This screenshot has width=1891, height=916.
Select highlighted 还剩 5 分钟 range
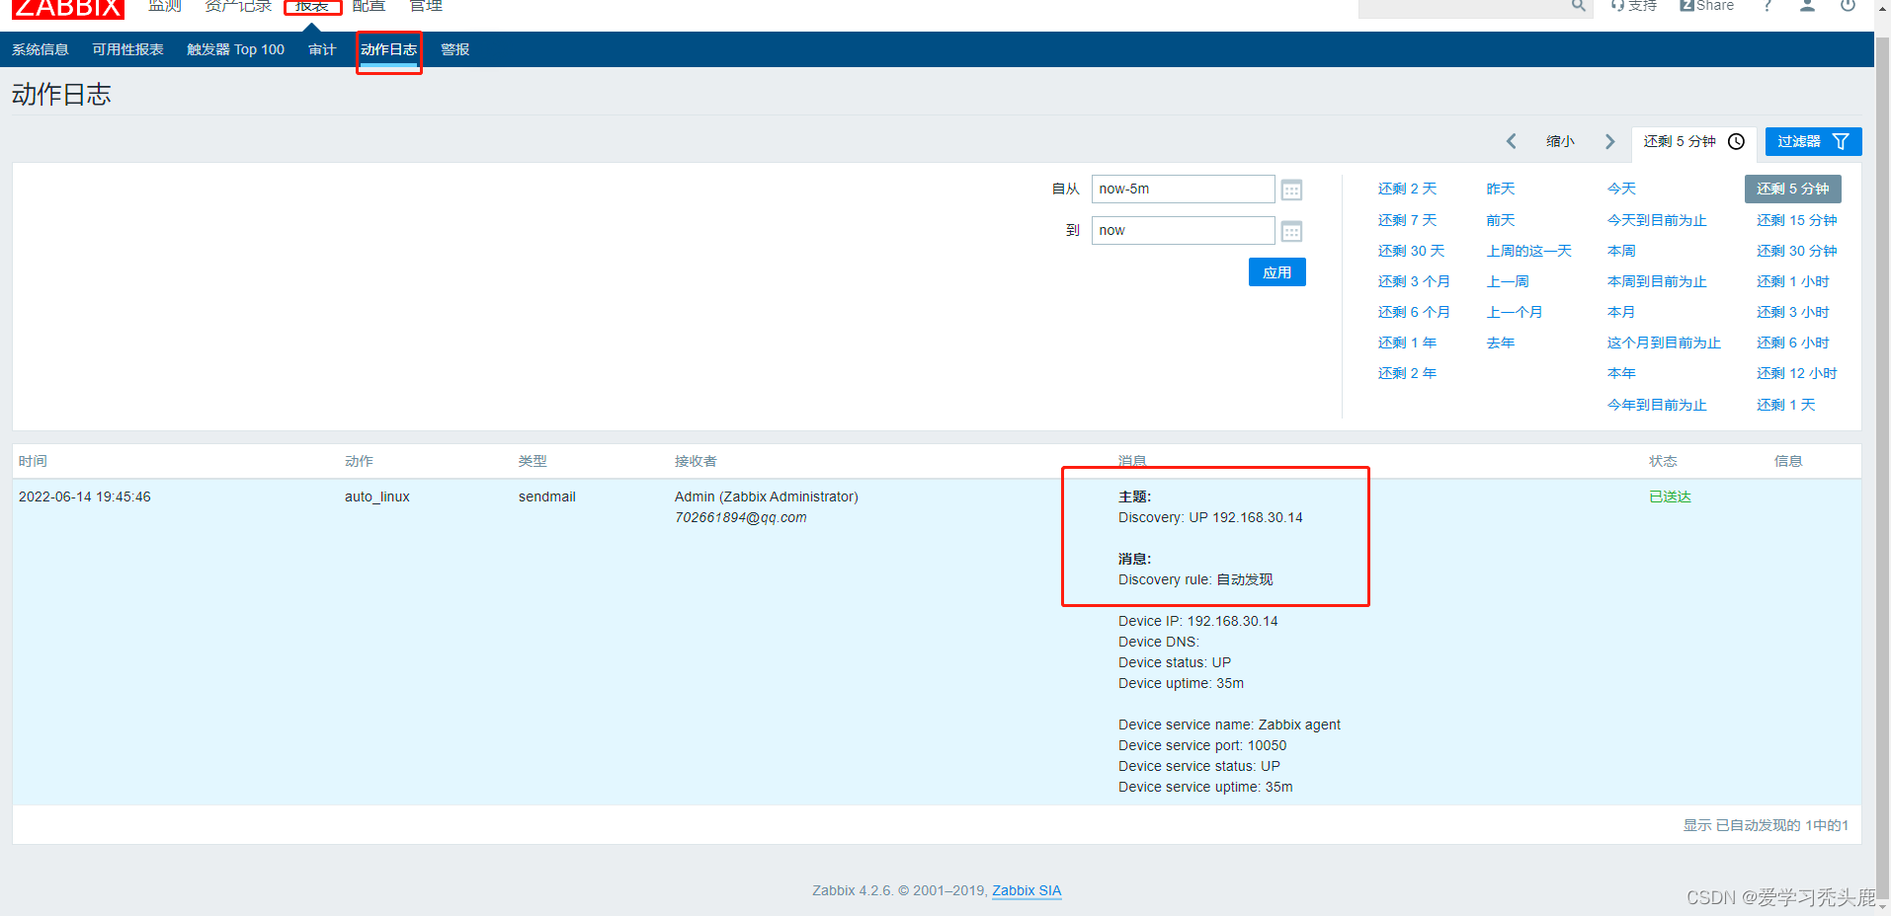(1793, 189)
